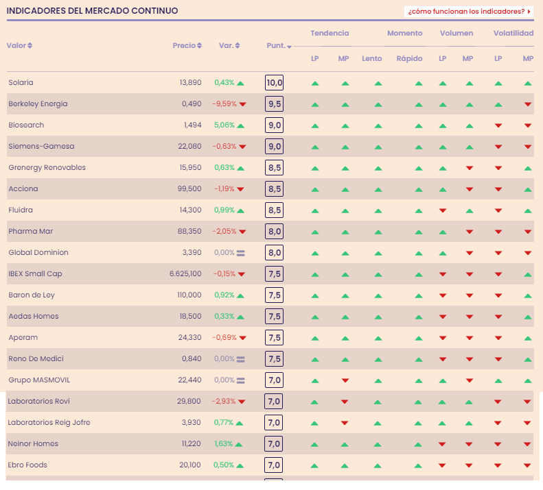Select the Volumen header group
Viewport: 543px width, 490px height.
pos(457,33)
